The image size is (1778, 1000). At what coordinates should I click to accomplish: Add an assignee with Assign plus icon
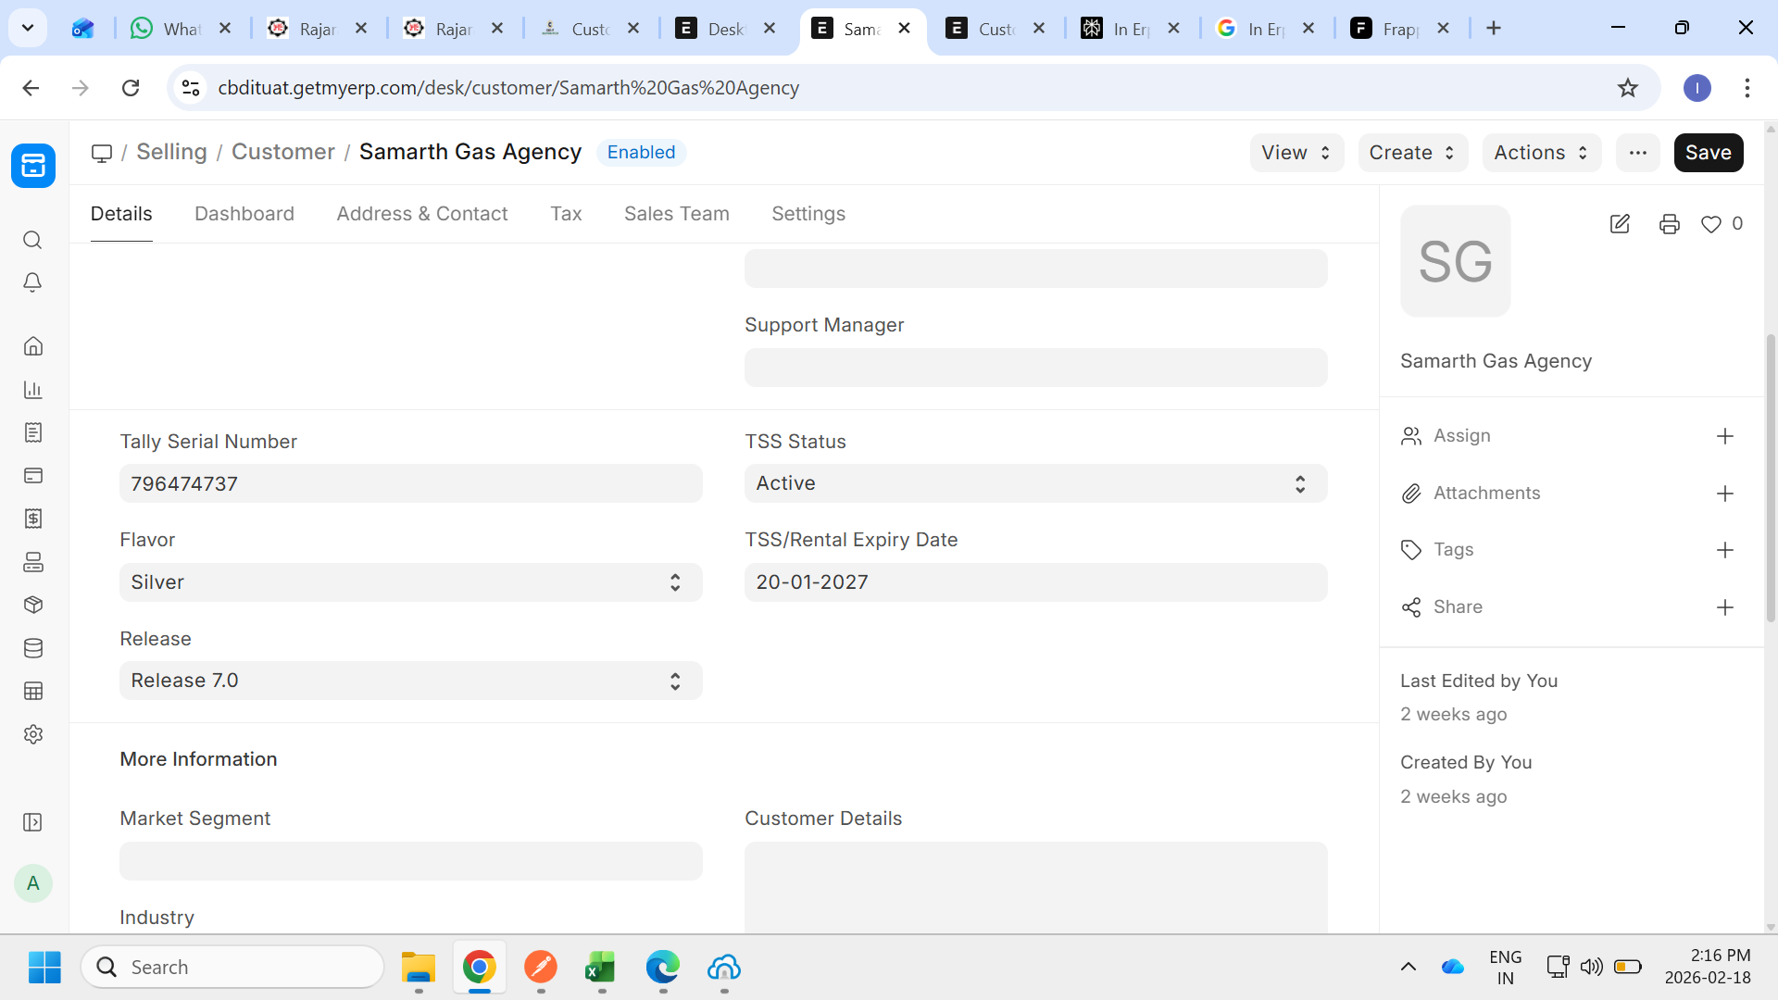click(x=1724, y=436)
